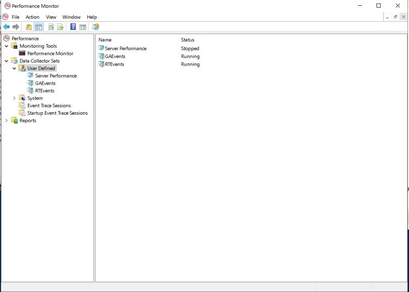409x292 pixels.
Task: Click the Reports folder icon in the tree
Action: [x=14, y=120]
